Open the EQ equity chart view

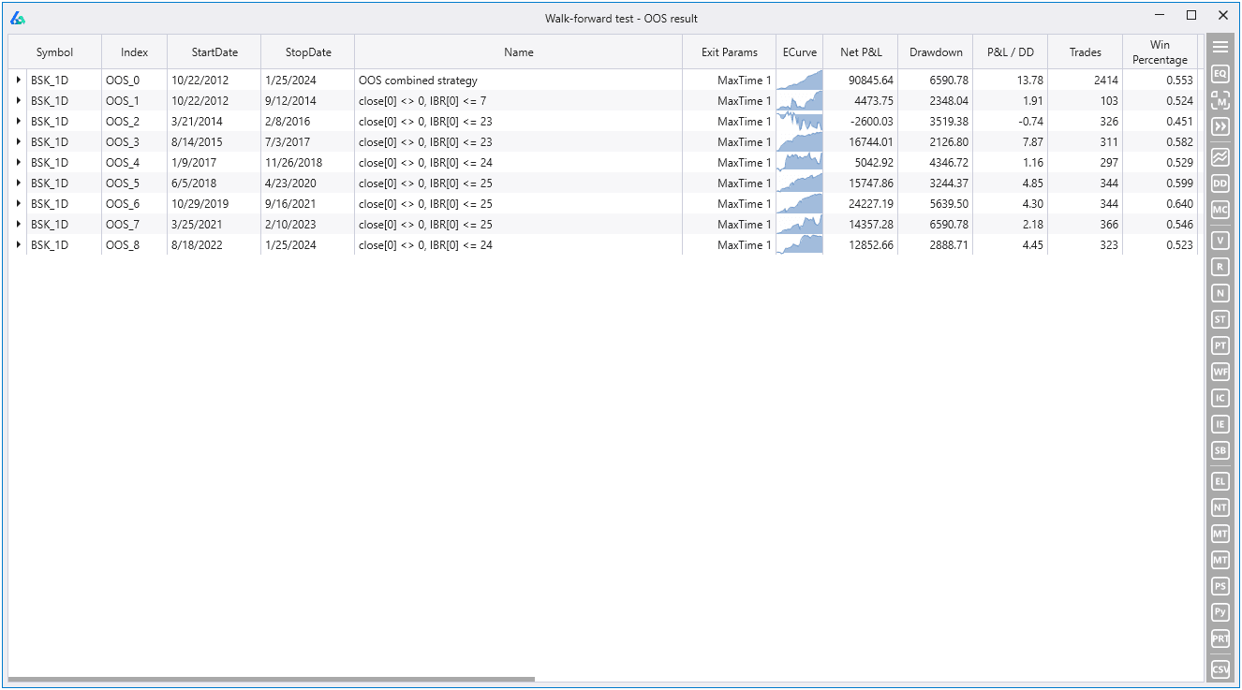pos(1220,71)
